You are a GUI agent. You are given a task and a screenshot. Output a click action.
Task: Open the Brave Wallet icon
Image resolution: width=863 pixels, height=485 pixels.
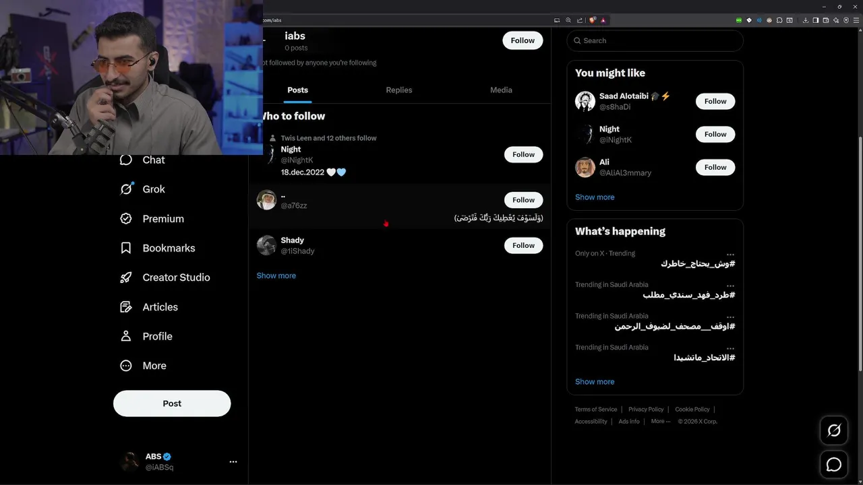click(x=825, y=20)
